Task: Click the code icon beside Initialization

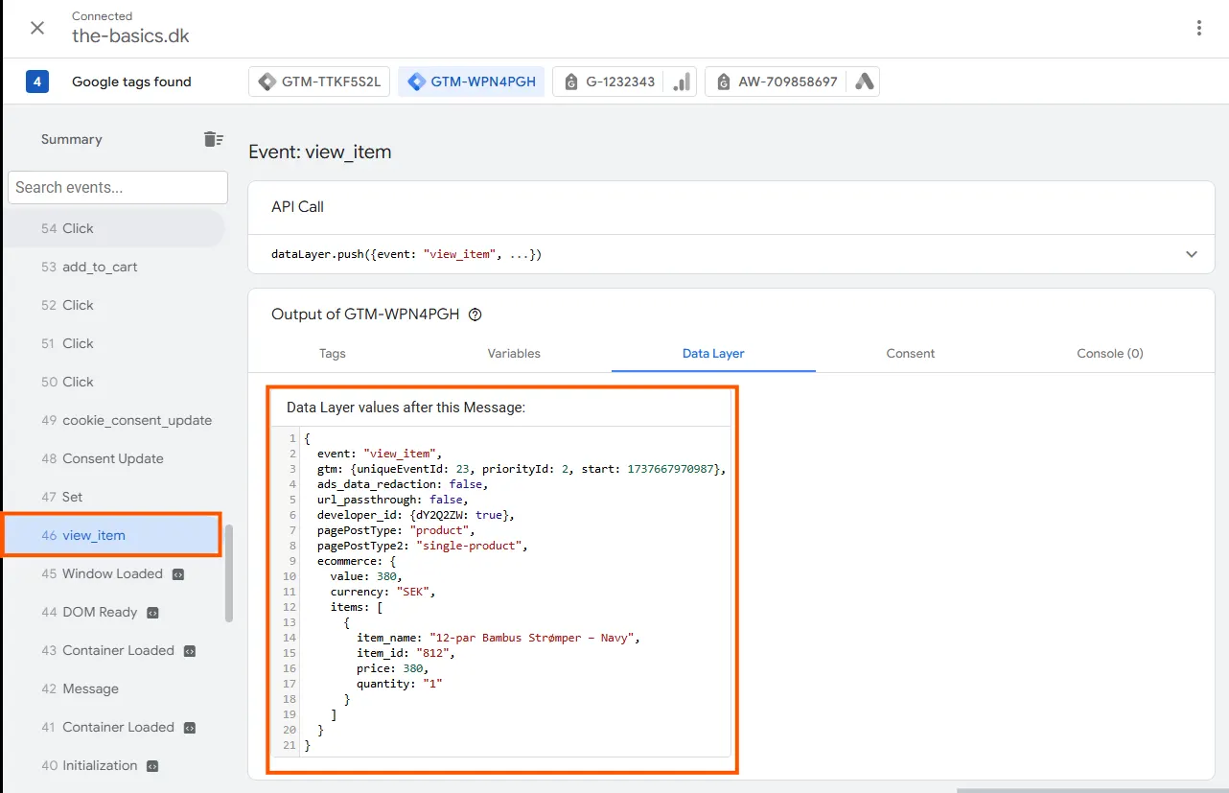Action: click(x=152, y=766)
